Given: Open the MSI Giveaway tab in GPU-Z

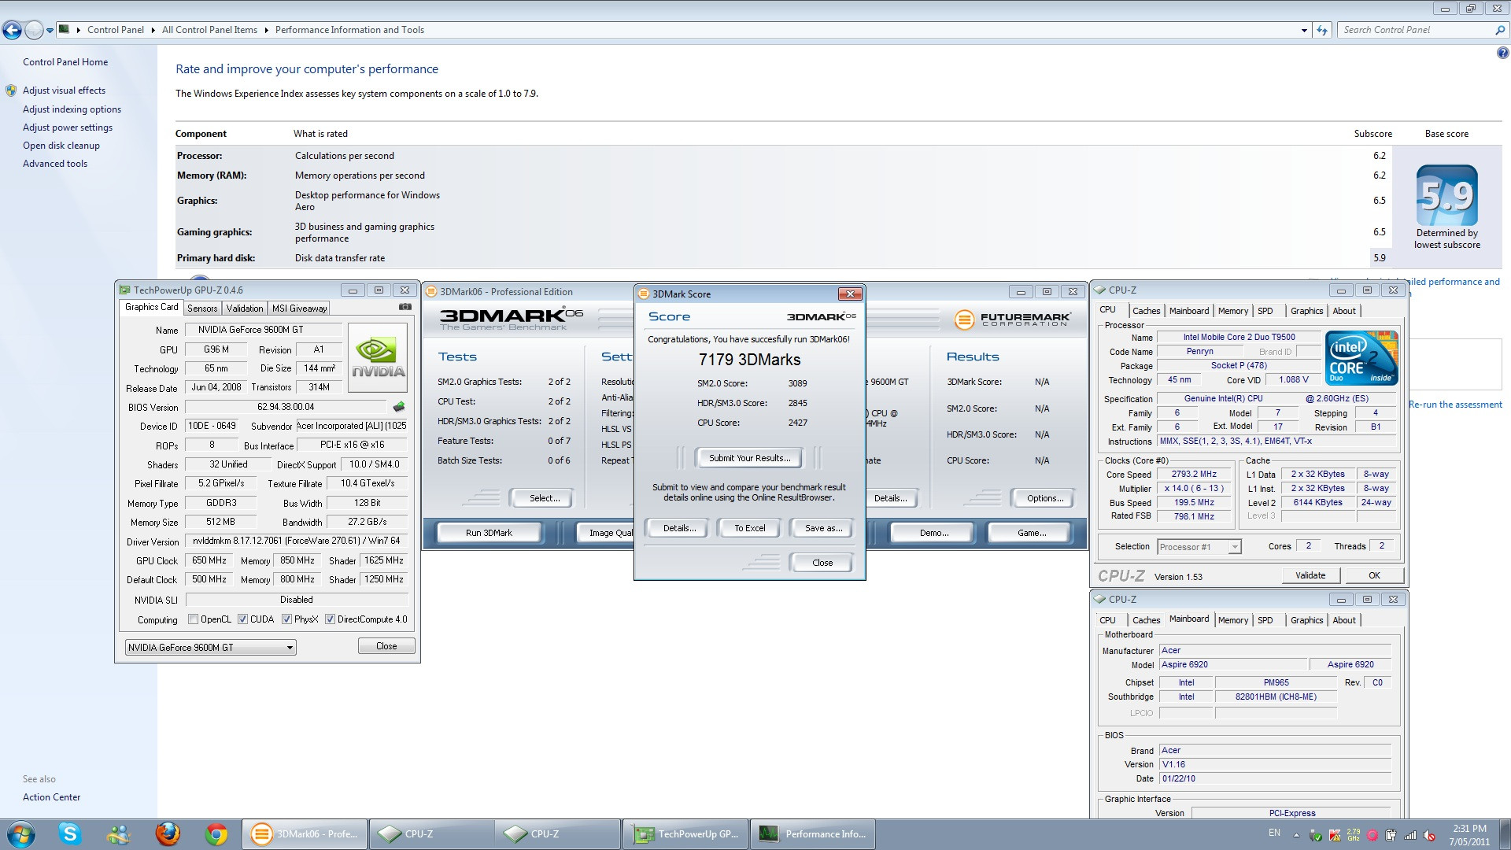Looking at the screenshot, I should pyautogui.click(x=299, y=309).
